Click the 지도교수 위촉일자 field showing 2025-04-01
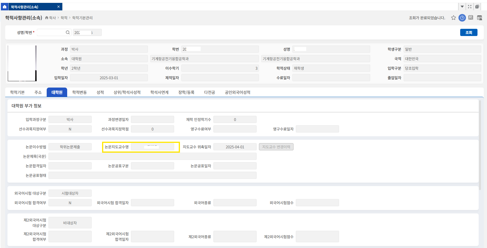This screenshot has height=248, width=487. 235,147
